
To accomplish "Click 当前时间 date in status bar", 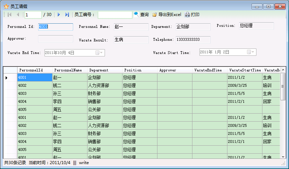I will (x=50, y=163).
